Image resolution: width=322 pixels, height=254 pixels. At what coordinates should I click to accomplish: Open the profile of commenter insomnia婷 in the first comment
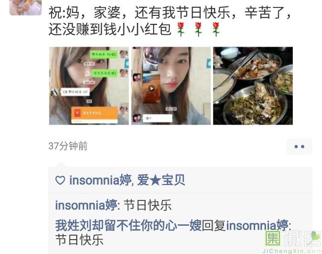pyautogui.click(x=86, y=205)
